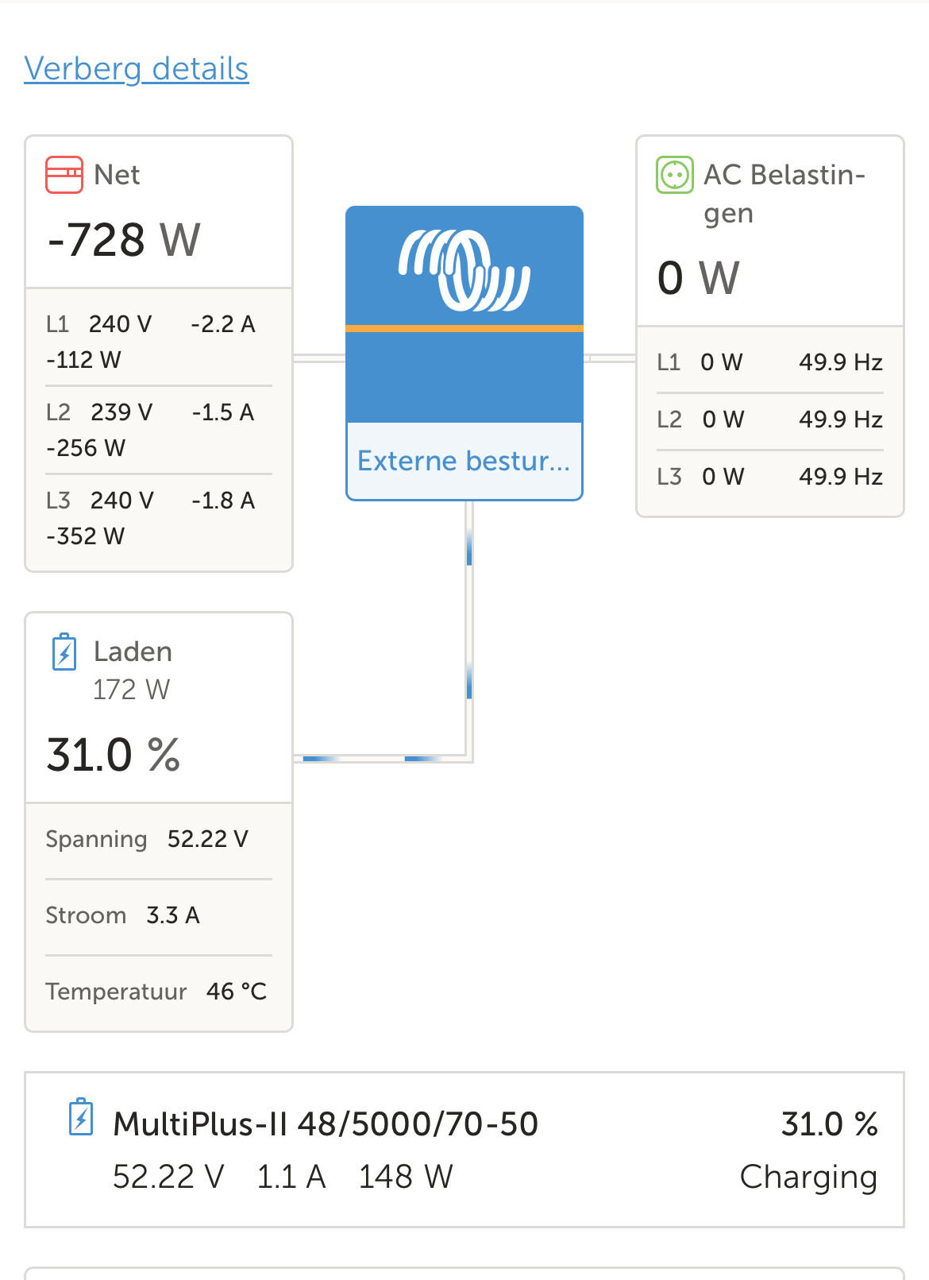Screen dimensions: 929x1280
Task: Select AC load L1 frequency row
Action: coord(769,362)
